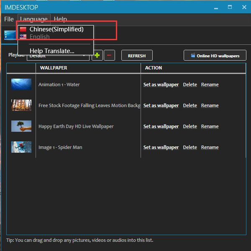Click 'Image 1 - Spider Man' name
This screenshot has width=251, height=251.
pos(60,147)
